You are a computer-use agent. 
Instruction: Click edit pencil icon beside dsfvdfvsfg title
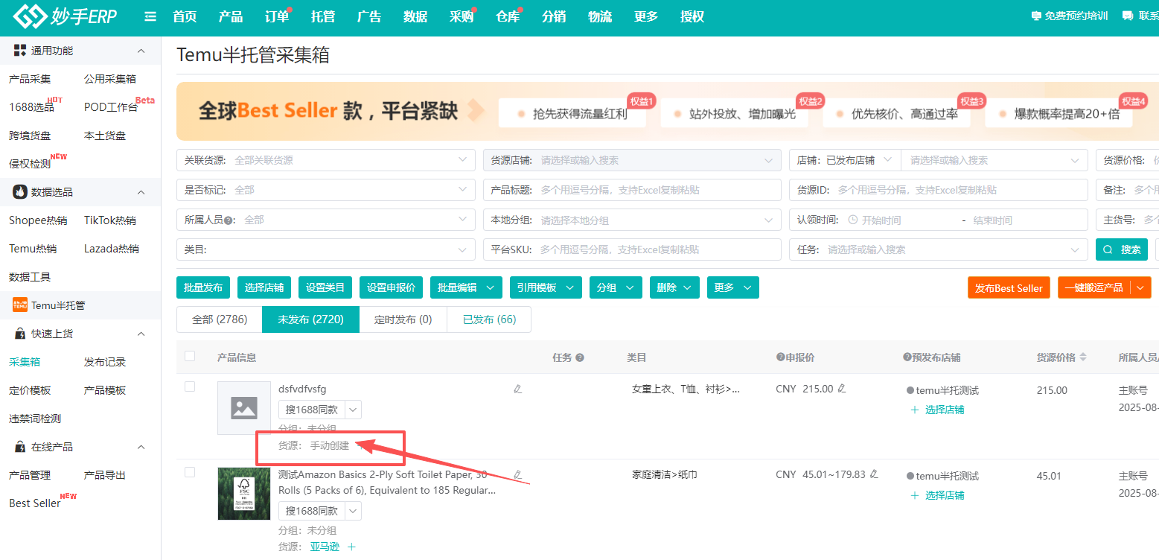[518, 389]
